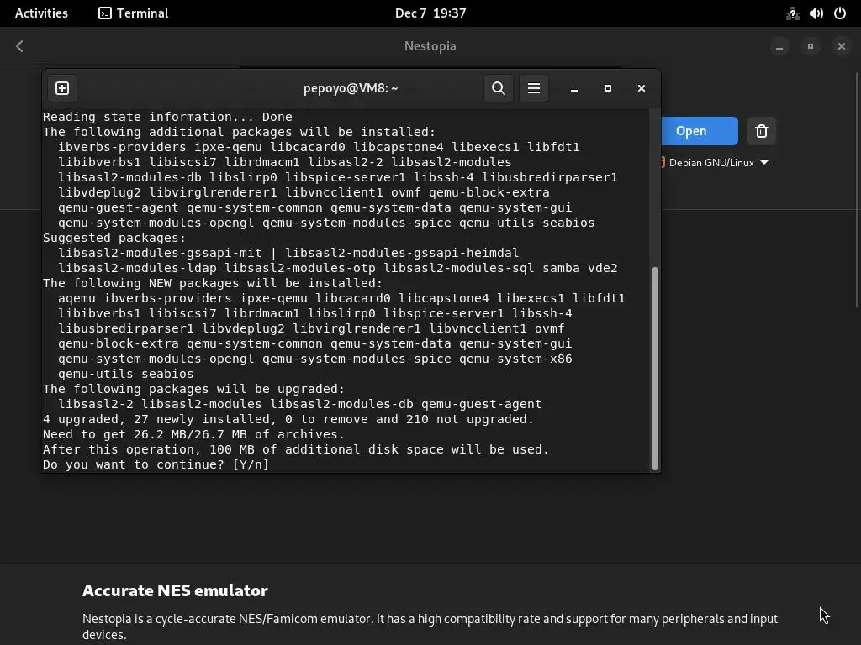Open Nestopia with Open button
The image size is (861, 645).
coord(699,131)
